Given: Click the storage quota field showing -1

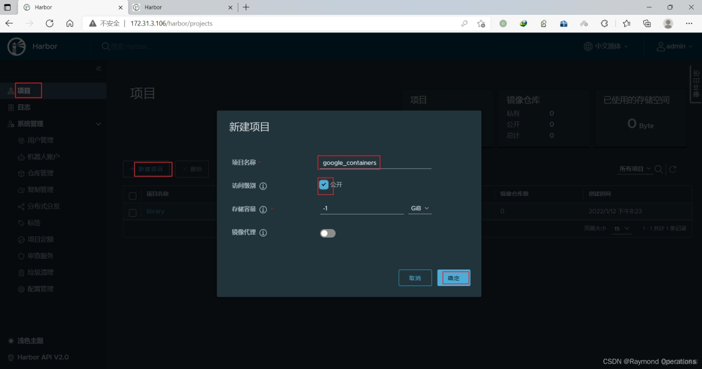Looking at the screenshot, I should [x=362, y=208].
